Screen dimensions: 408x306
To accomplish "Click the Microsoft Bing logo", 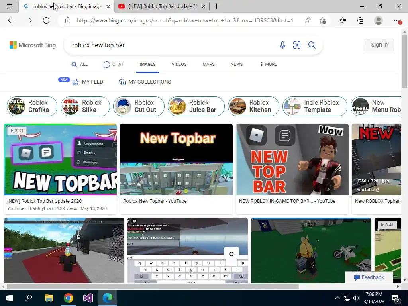I will coord(33,45).
